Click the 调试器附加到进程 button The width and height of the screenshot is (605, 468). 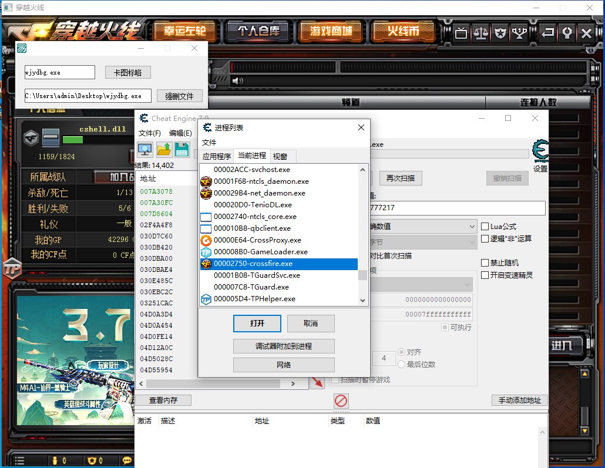pyautogui.click(x=284, y=346)
